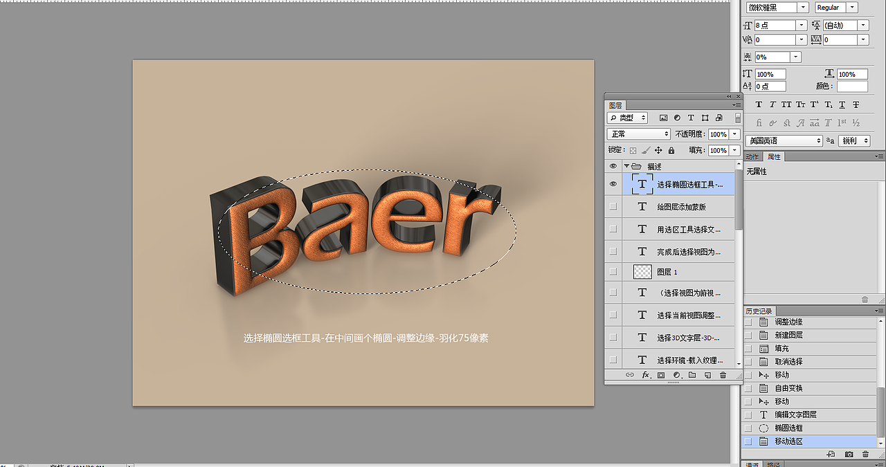Click the type layer filter icon
886x467 pixels.
(x=691, y=118)
